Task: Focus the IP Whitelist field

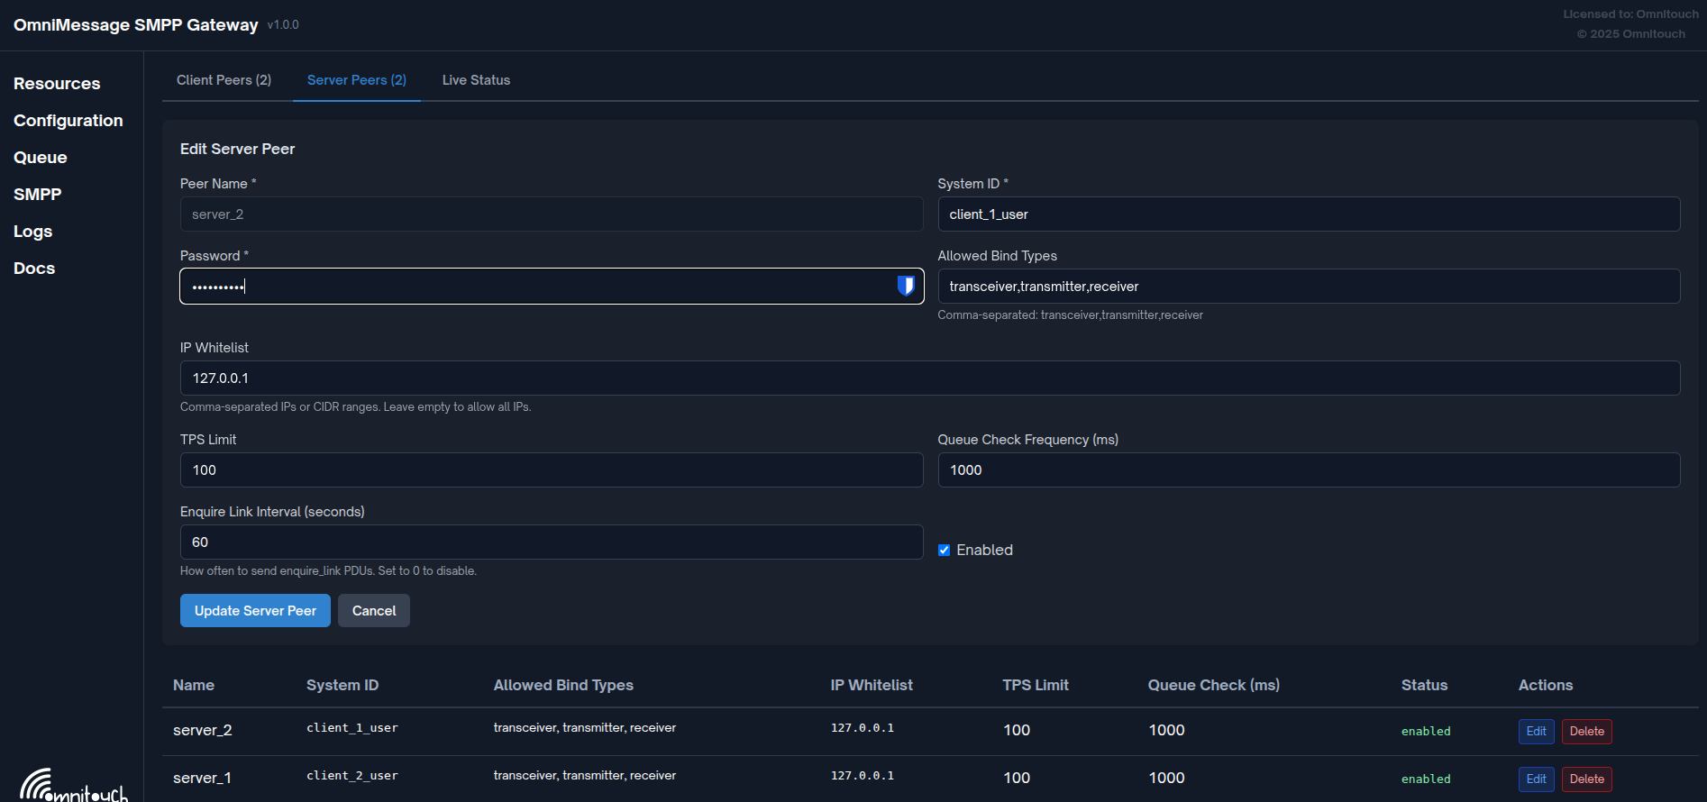Action: (x=930, y=378)
